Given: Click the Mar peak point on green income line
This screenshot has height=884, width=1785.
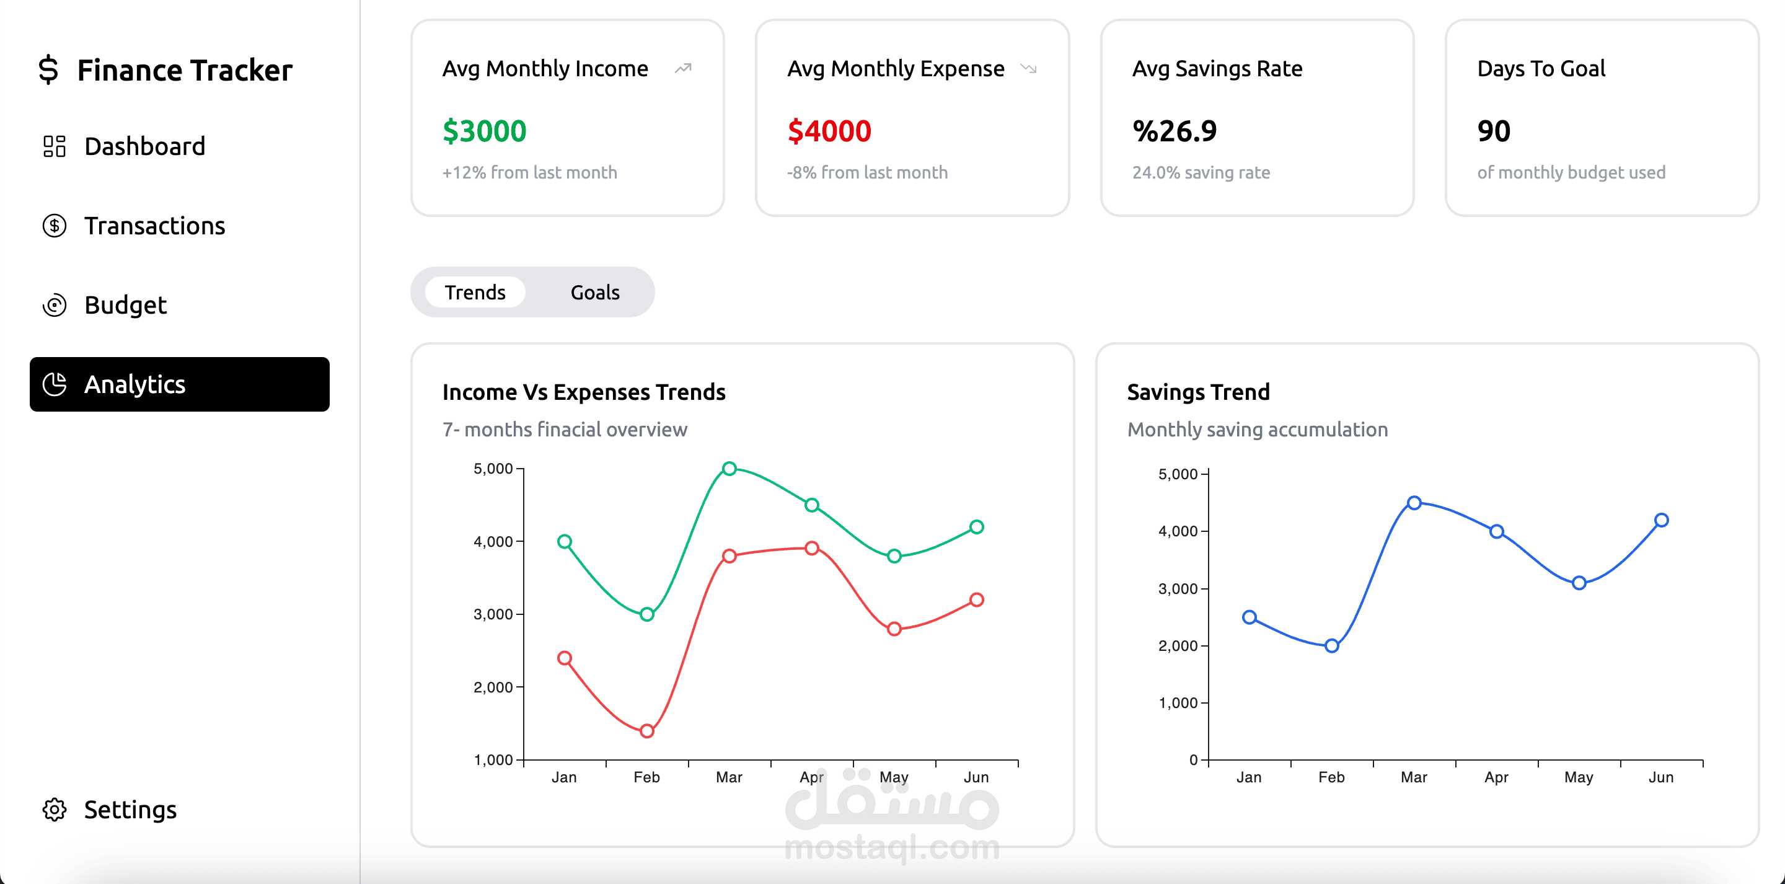Looking at the screenshot, I should (729, 469).
